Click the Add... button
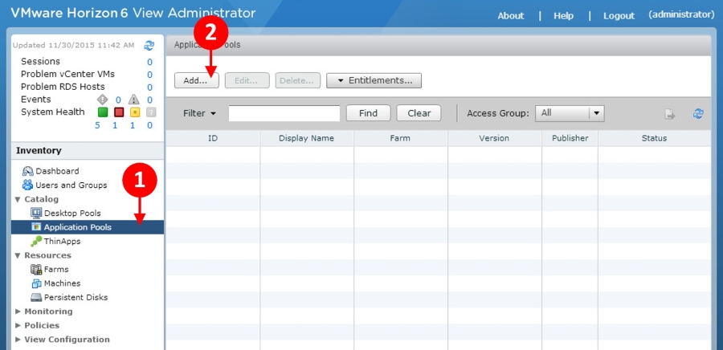This screenshot has height=350, width=723. tap(197, 80)
